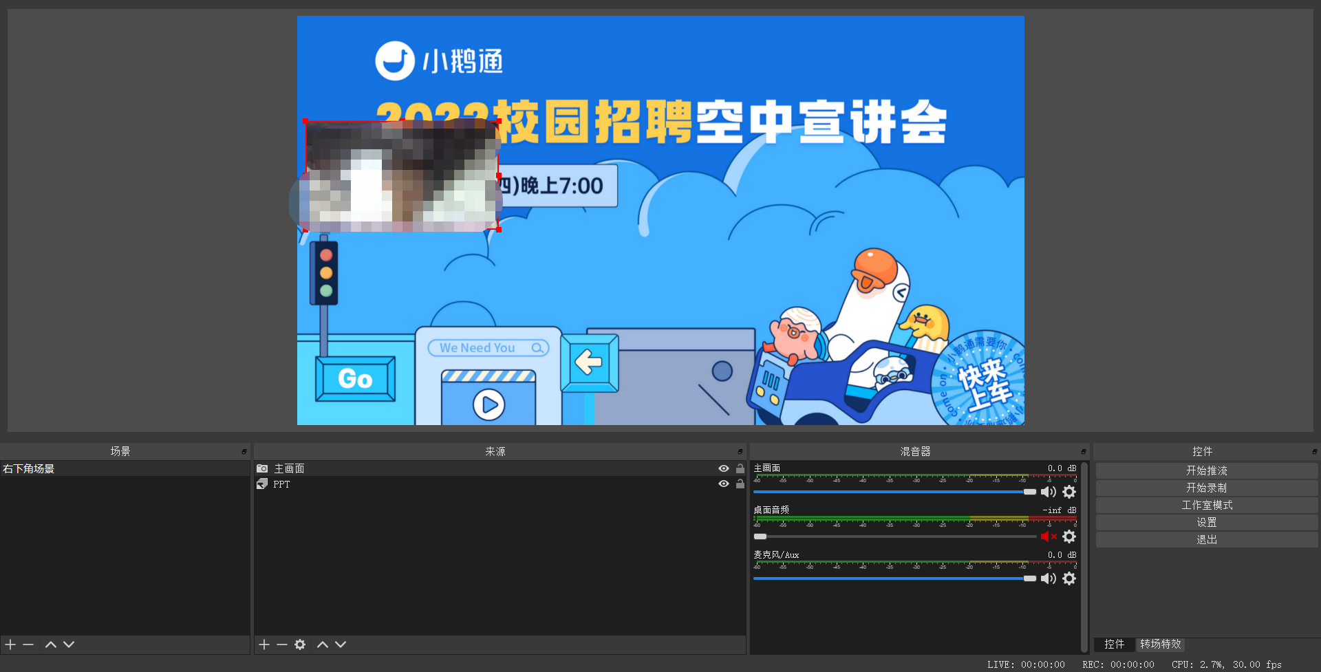Select the 主画面 source row
The height and width of the screenshot is (672, 1321).
click(x=500, y=468)
